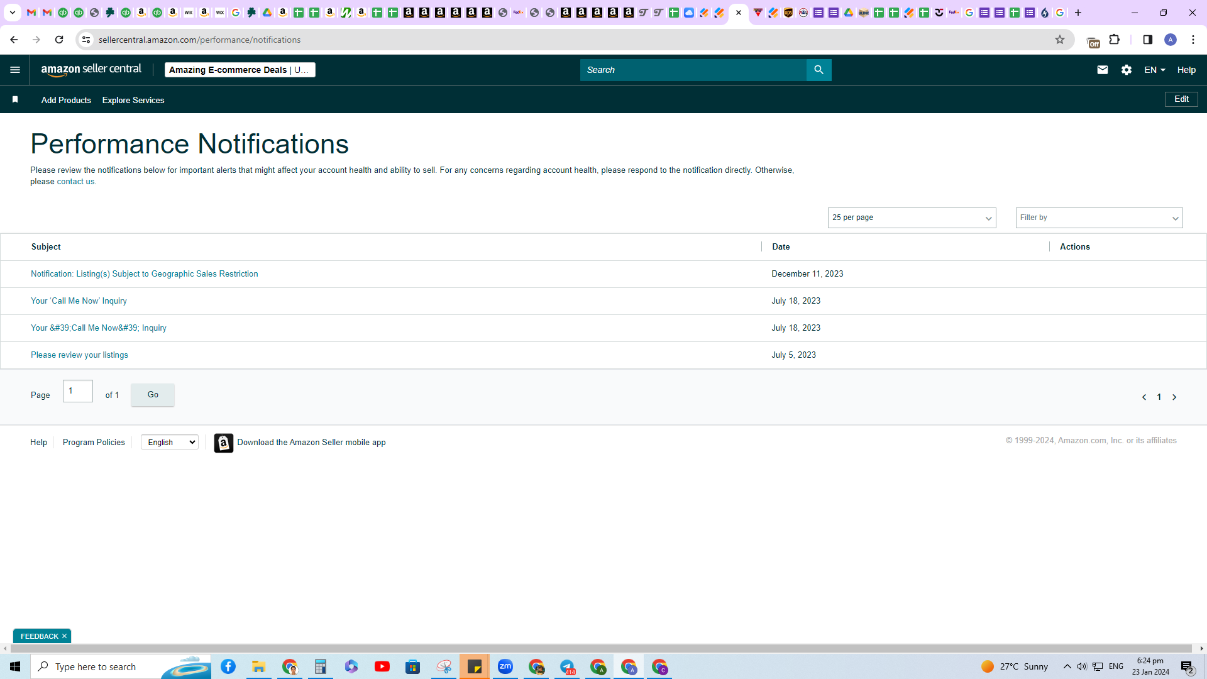Click Download the Amazon Seller mobile app
Image resolution: width=1207 pixels, height=679 pixels.
tap(311, 443)
